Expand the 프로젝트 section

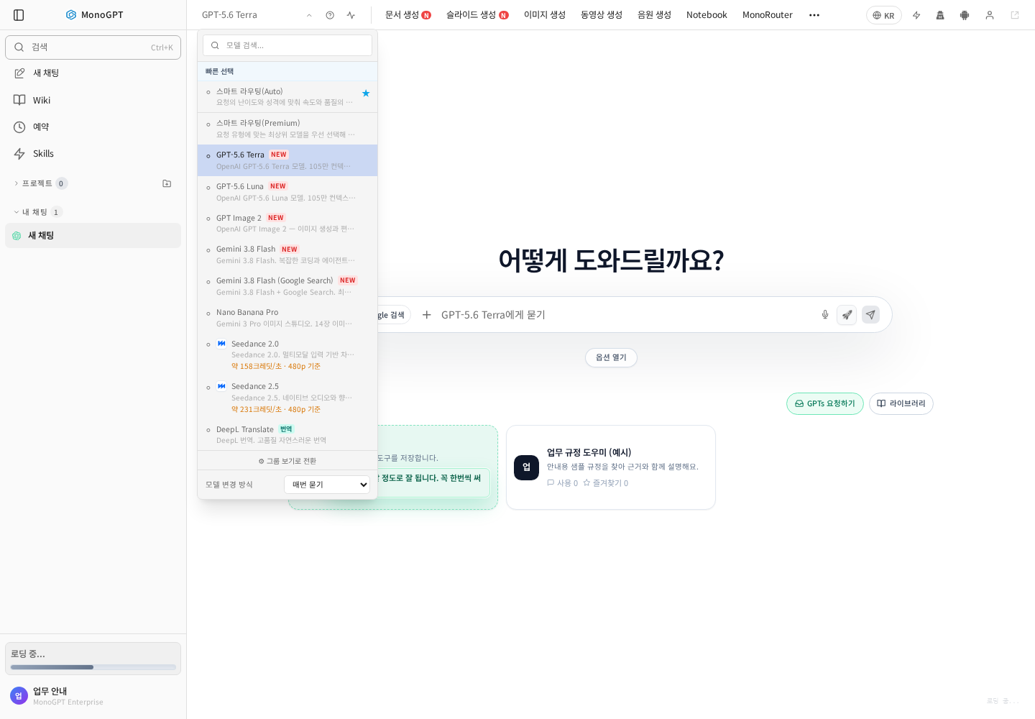(x=40, y=183)
